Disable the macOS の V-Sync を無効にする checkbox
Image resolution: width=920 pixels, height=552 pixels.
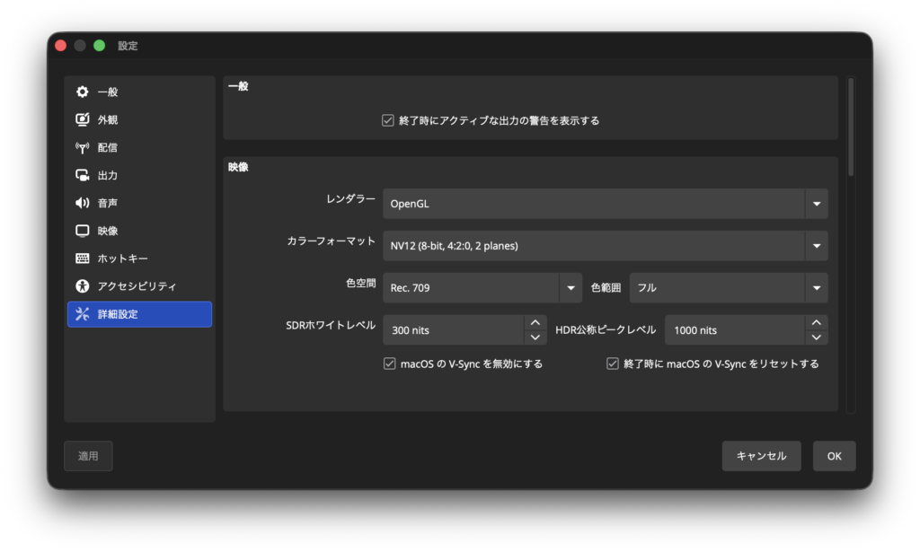[x=389, y=364]
